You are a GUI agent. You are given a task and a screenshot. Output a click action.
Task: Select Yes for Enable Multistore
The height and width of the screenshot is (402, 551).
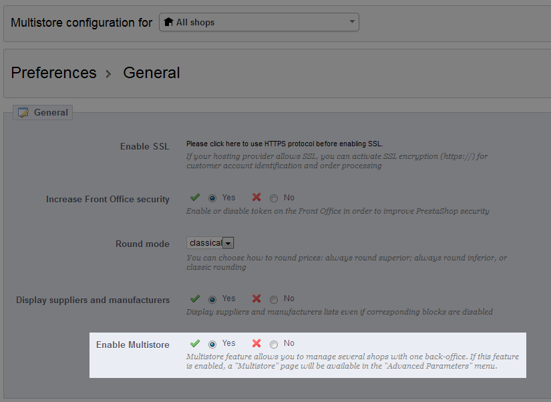212,344
